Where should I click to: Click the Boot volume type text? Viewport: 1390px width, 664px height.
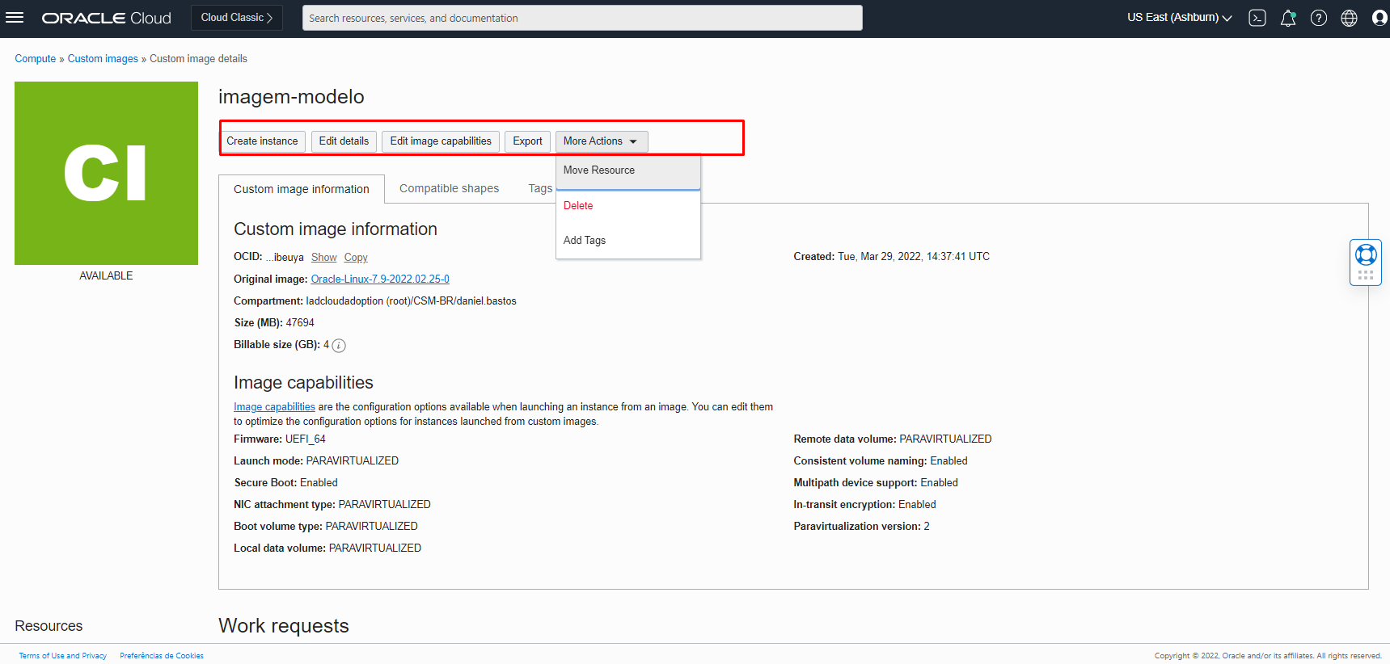point(326,527)
